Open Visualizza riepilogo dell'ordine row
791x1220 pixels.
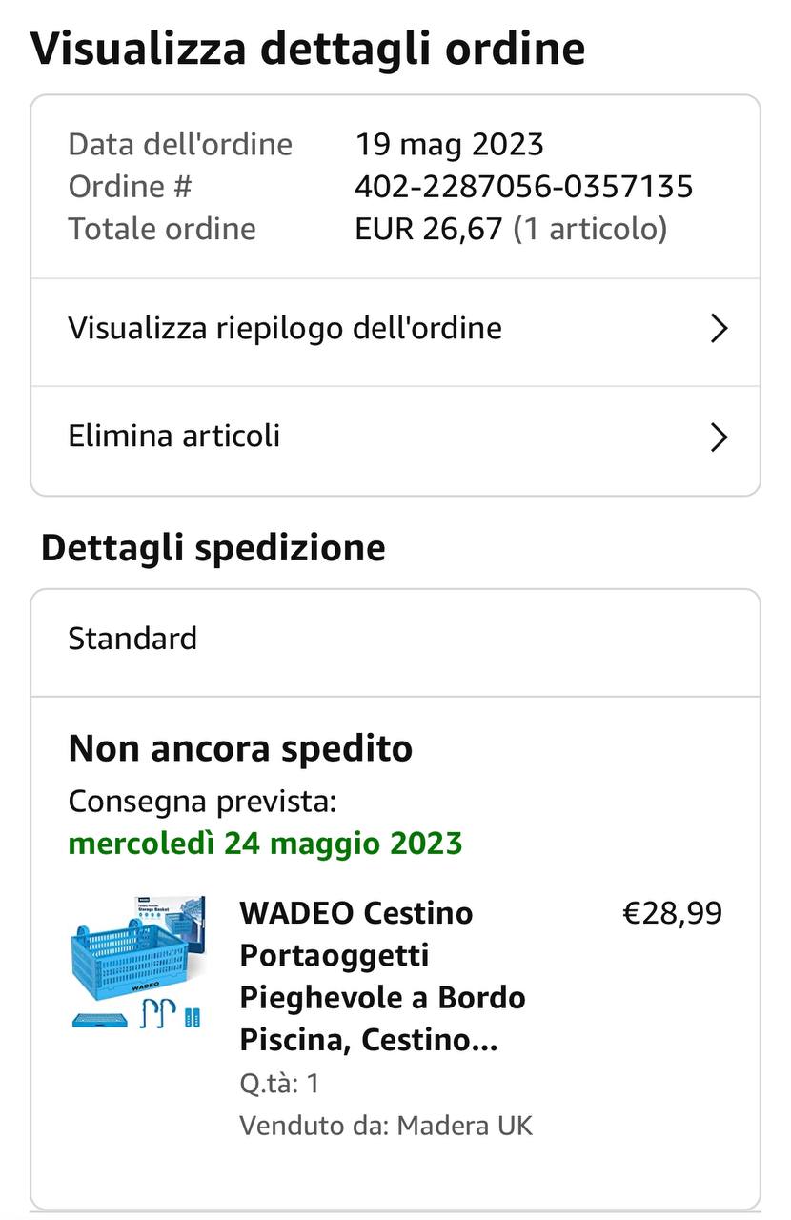(285, 329)
